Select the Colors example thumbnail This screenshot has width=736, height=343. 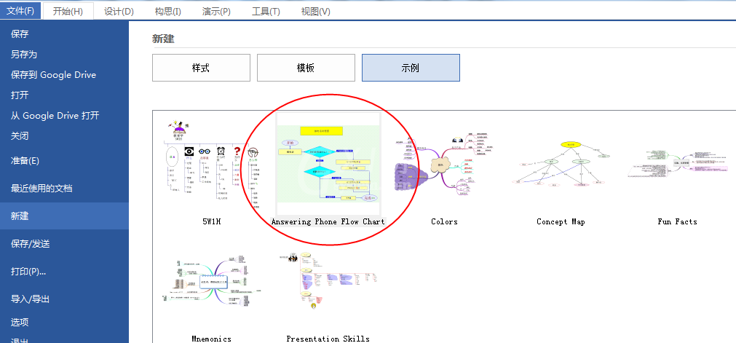(445, 164)
